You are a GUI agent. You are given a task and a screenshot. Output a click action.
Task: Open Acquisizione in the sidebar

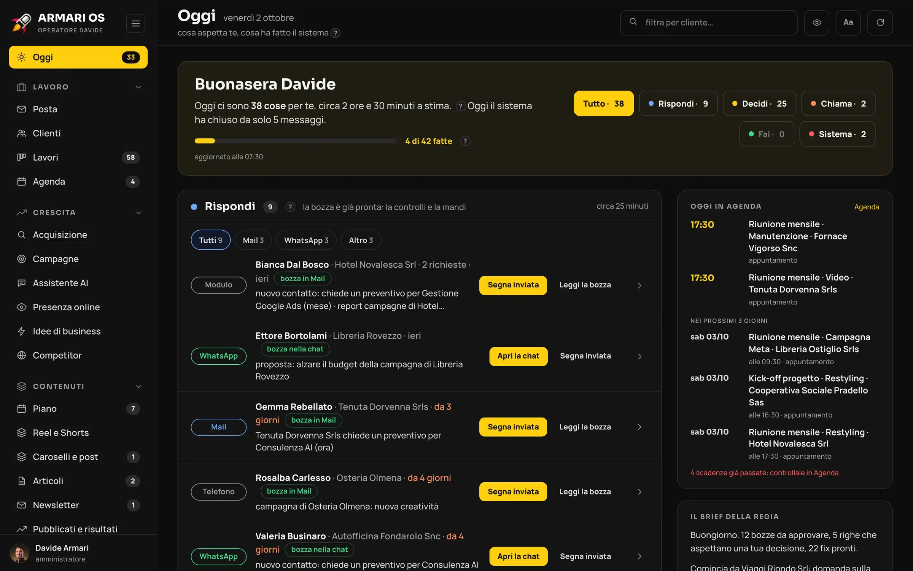(78, 235)
